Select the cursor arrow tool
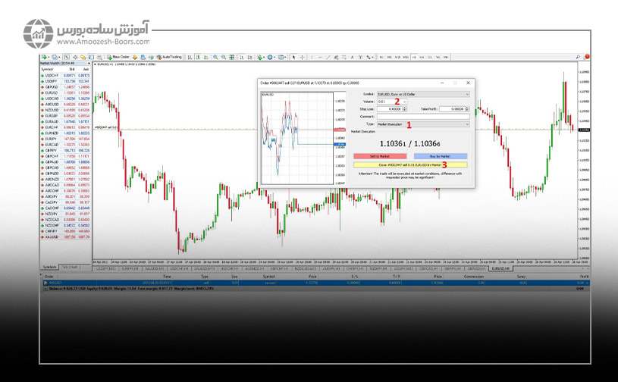 point(294,57)
